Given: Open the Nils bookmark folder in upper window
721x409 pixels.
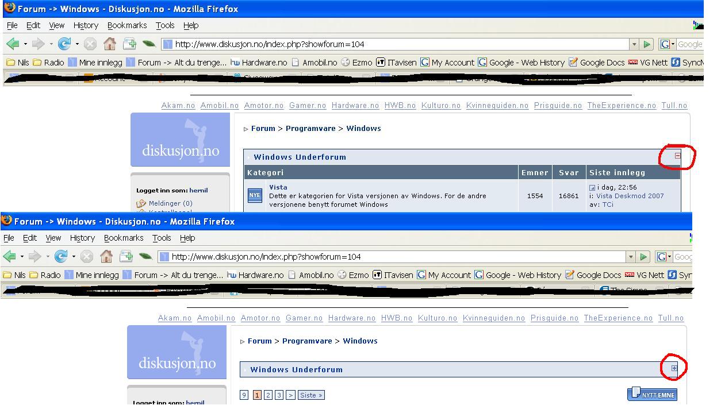Looking at the screenshot, I should click(17, 62).
